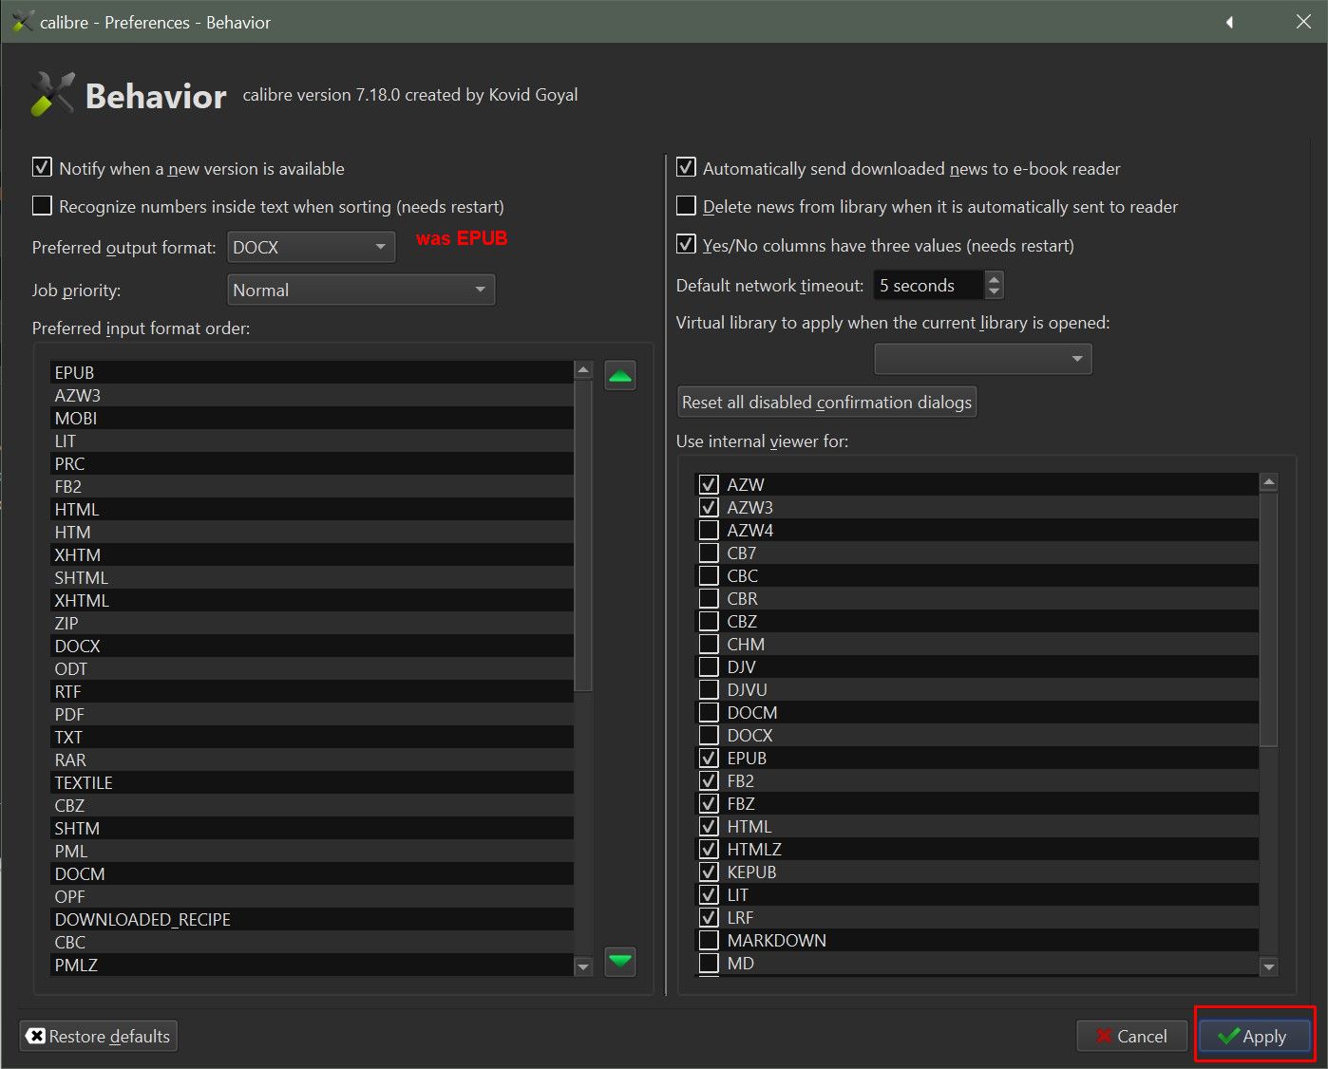Screen dimensions: 1328x1069
Task: Check DJVU internal viewer checkbox
Action: [x=709, y=689]
